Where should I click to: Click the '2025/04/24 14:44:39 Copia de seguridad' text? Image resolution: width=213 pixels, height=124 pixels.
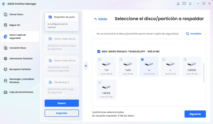[x=58, y=69]
